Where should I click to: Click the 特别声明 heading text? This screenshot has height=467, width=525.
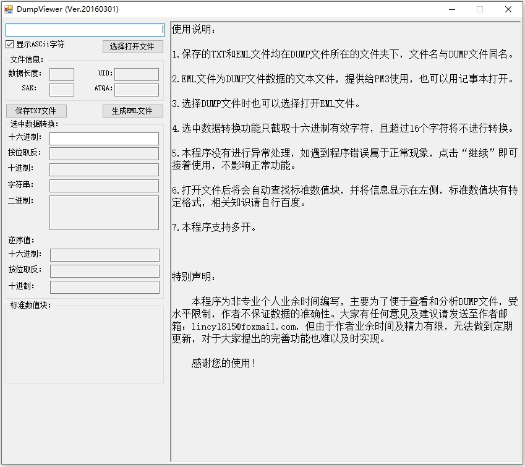point(194,276)
